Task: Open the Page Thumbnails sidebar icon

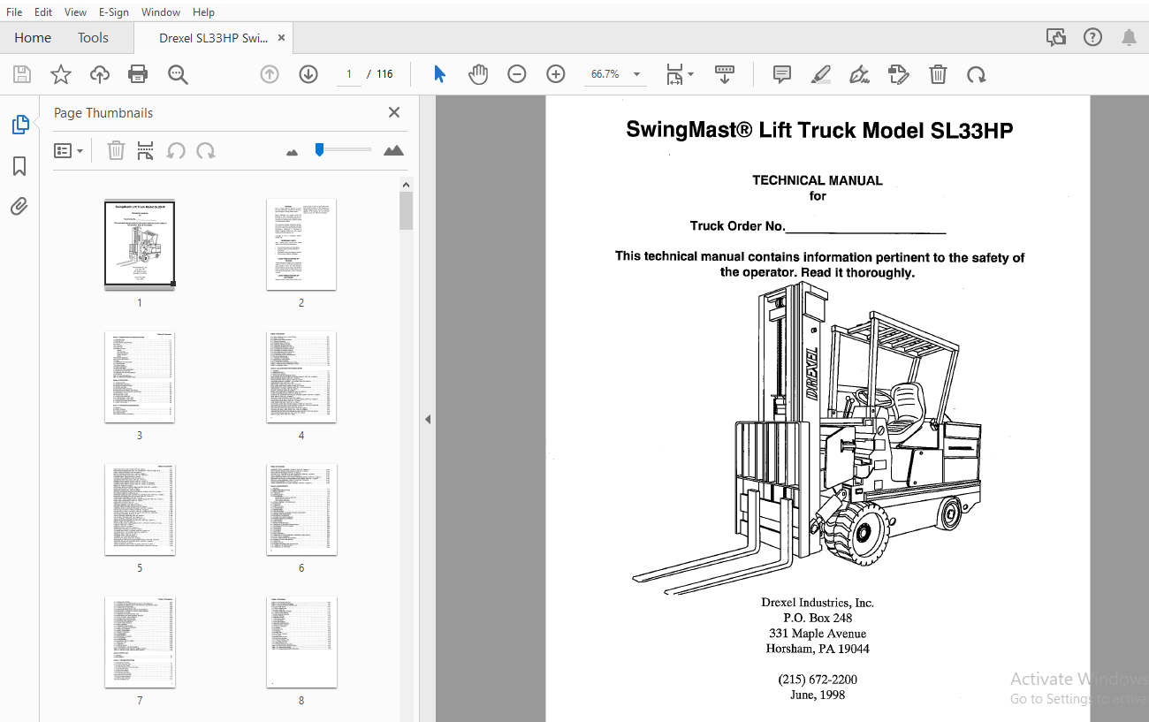Action: 19,125
